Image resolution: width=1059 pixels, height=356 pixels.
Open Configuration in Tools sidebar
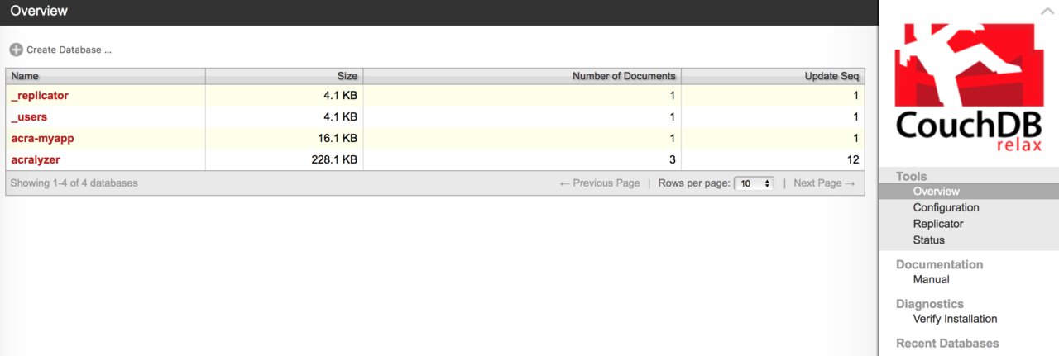point(946,208)
